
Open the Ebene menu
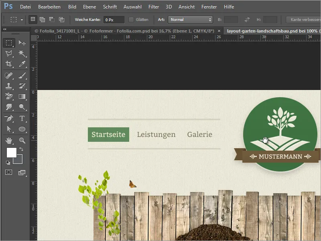pyautogui.click(x=89, y=7)
